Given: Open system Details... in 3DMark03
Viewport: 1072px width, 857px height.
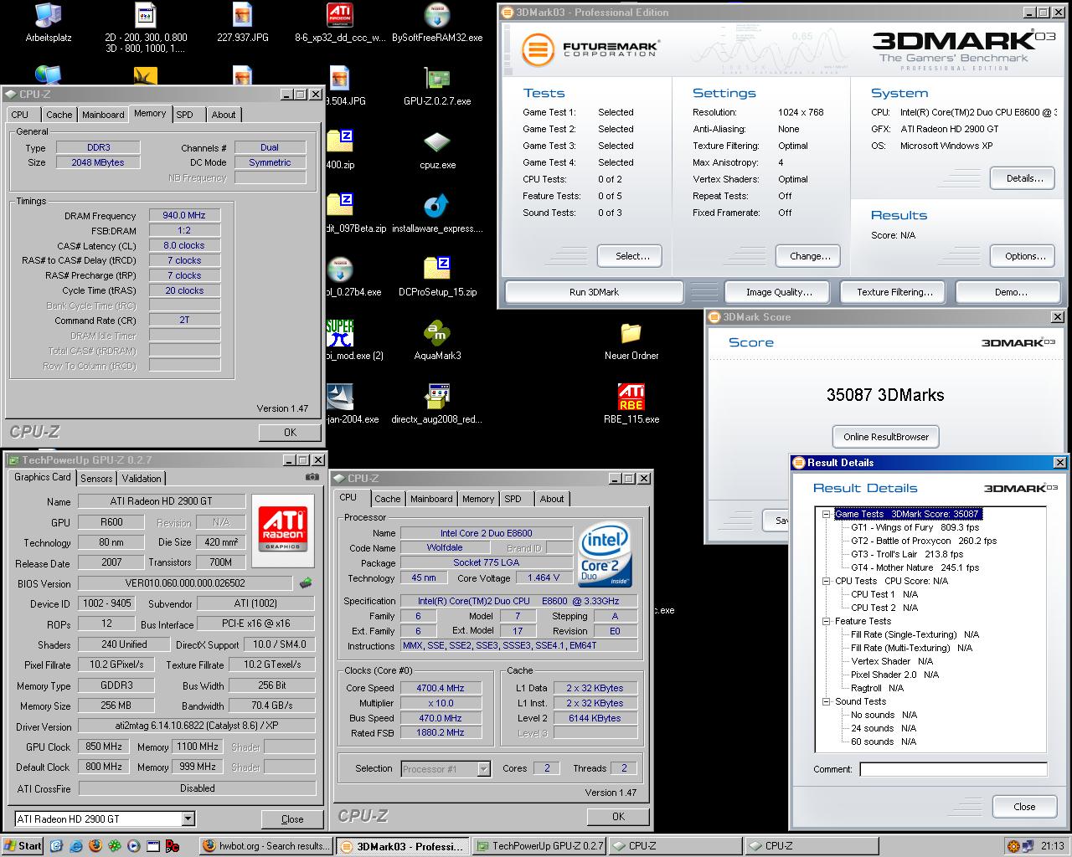Looking at the screenshot, I should click(x=1024, y=178).
